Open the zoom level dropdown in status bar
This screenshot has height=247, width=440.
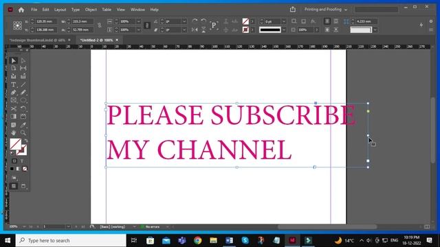point(25,226)
